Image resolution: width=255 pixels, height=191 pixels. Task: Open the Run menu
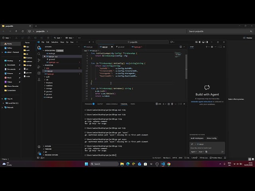pos(72,42)
